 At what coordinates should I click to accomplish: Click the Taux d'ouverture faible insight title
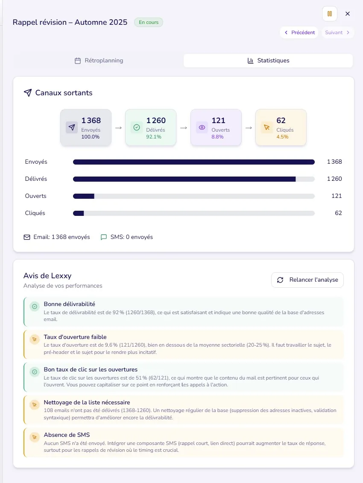point(75,337)
